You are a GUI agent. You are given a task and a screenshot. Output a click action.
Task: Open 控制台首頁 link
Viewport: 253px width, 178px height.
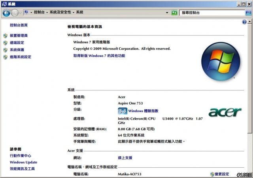point(19,25)
